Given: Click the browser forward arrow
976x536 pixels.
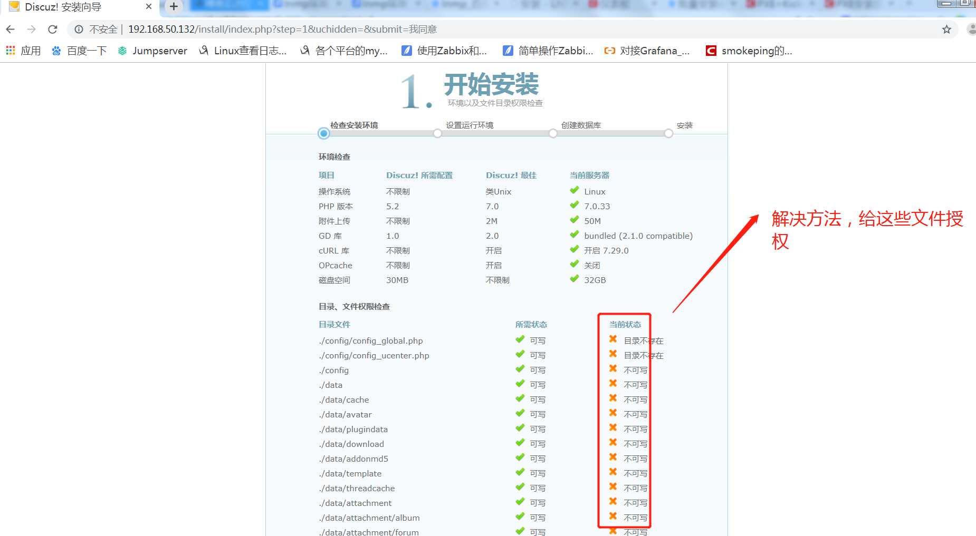Looking at the screenshot, I should [x=32, y=30].
